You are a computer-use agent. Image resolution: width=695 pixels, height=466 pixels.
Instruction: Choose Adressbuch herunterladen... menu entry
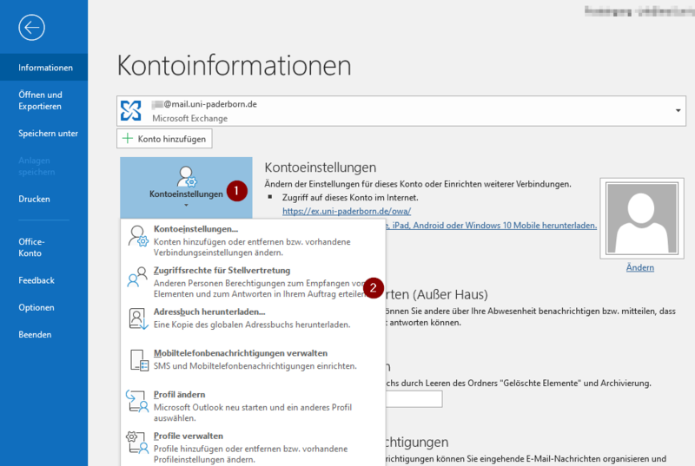253,318
